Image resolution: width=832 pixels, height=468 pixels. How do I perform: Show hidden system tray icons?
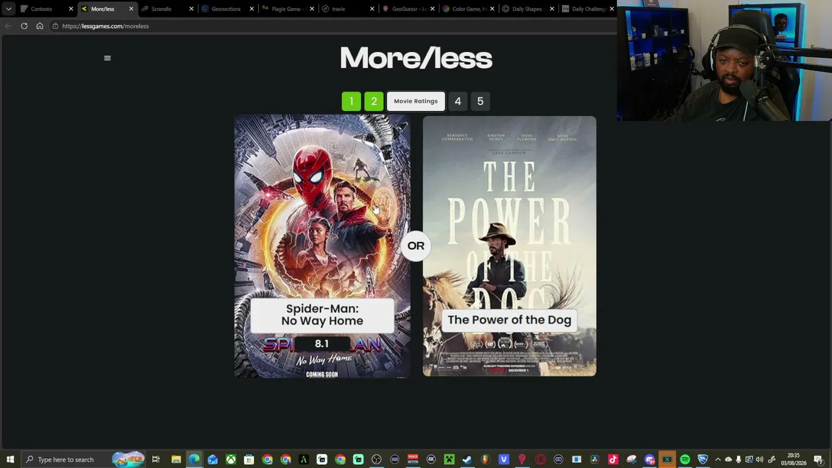(x=718, y=460)
